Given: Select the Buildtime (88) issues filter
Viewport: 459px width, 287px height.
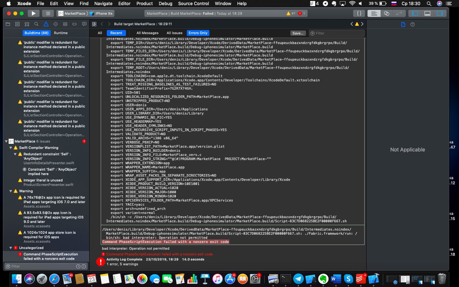Looking at the screenshot, I should coord(36,33).
